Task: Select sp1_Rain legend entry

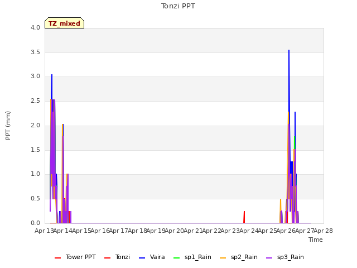Action: click(x=192, y=257)
